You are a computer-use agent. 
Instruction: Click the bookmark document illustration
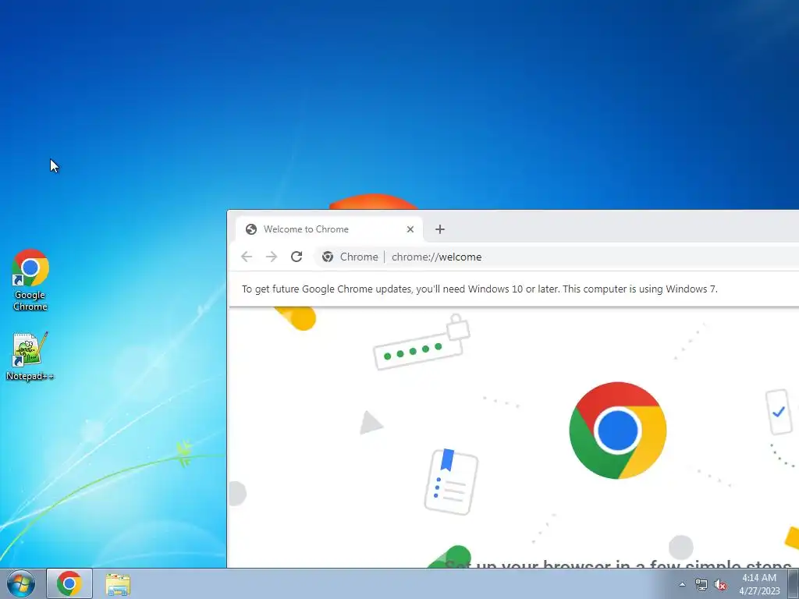tap(451, 481)
